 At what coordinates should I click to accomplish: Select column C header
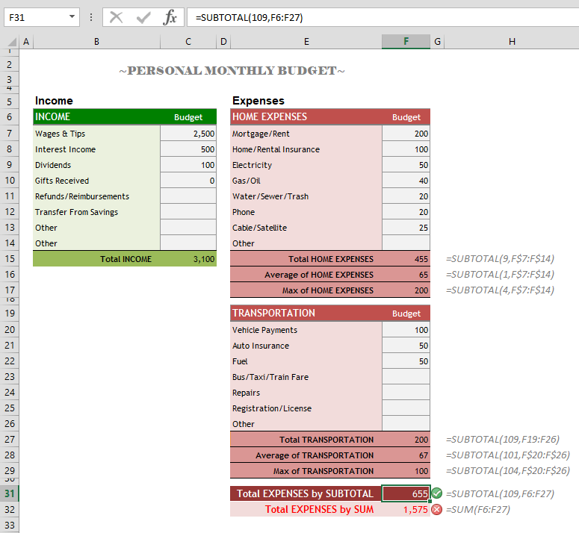188,42
